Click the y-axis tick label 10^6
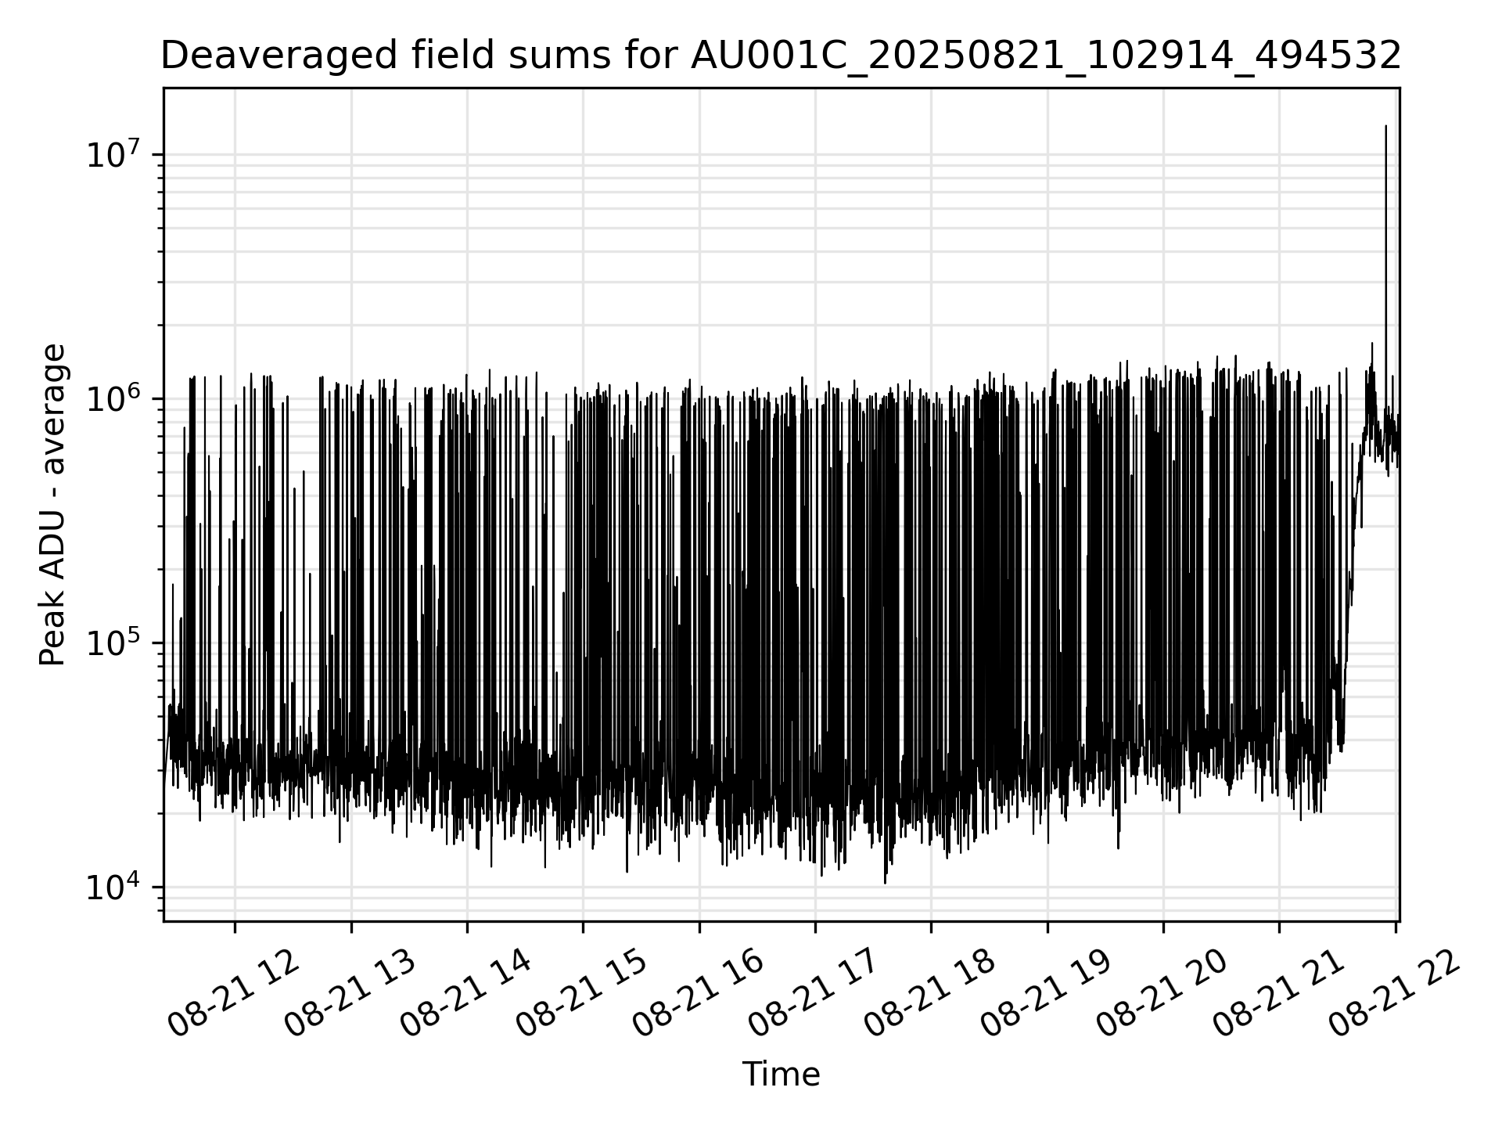Image resolution: width=1502 pixels, height=1127 pixels. (114, 398)
